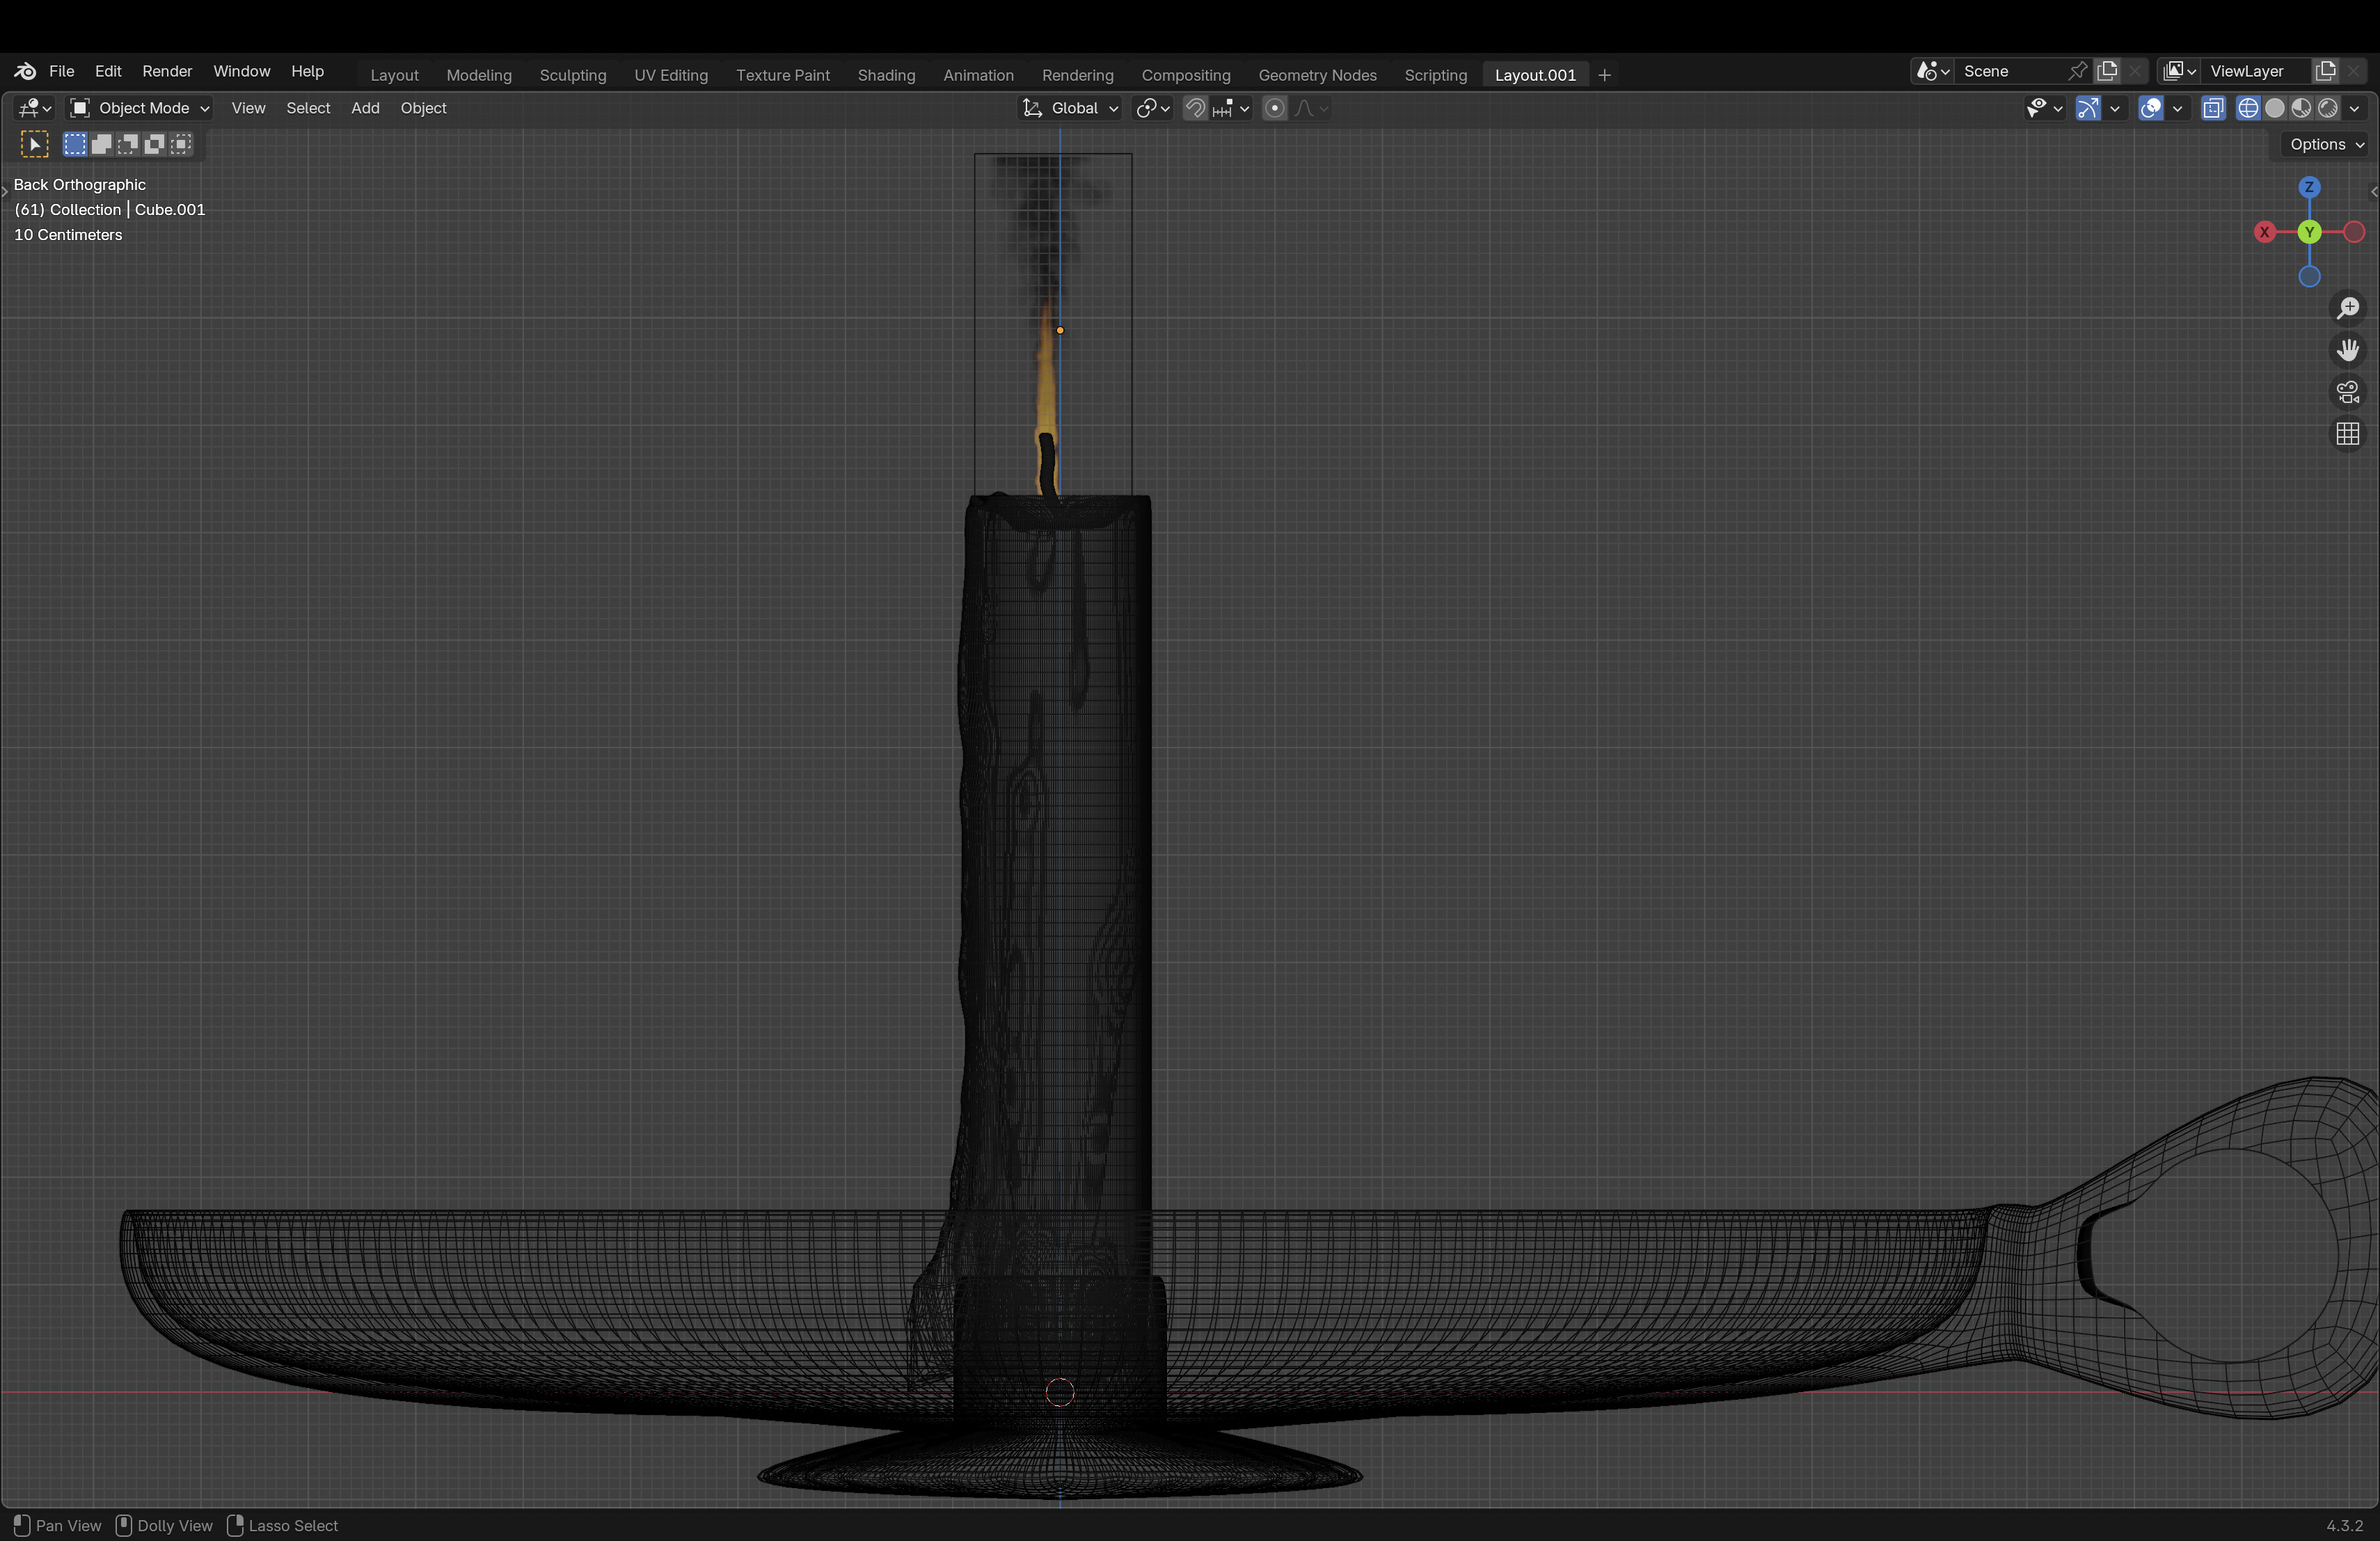Click the zoom magnifier viewport icon
The width and height of the screenshot is (2380, 1541).
click(x=2347, y=308)
